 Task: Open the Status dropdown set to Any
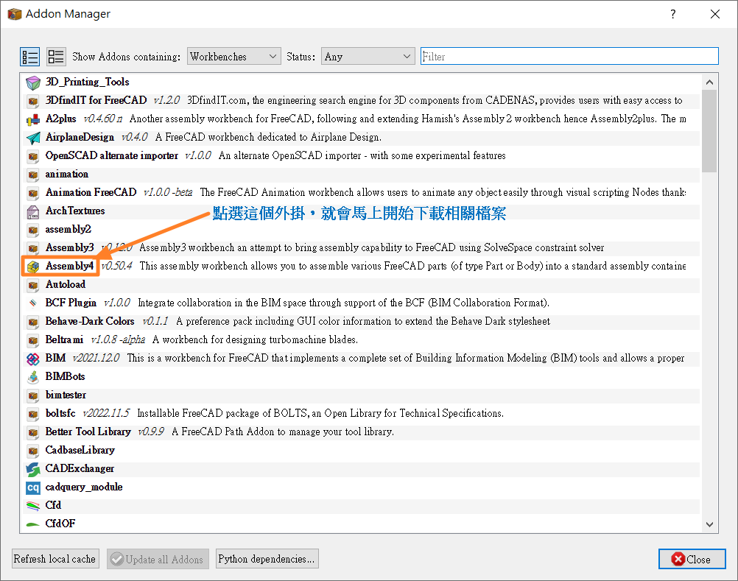368,57
